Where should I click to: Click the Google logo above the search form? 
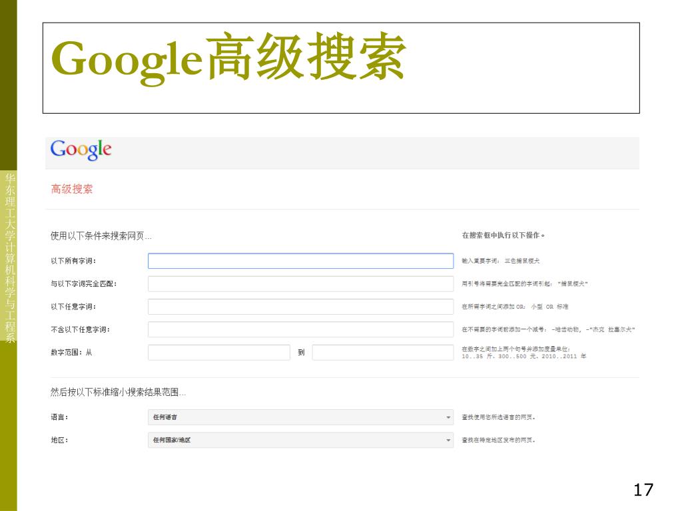click(81, 150)
